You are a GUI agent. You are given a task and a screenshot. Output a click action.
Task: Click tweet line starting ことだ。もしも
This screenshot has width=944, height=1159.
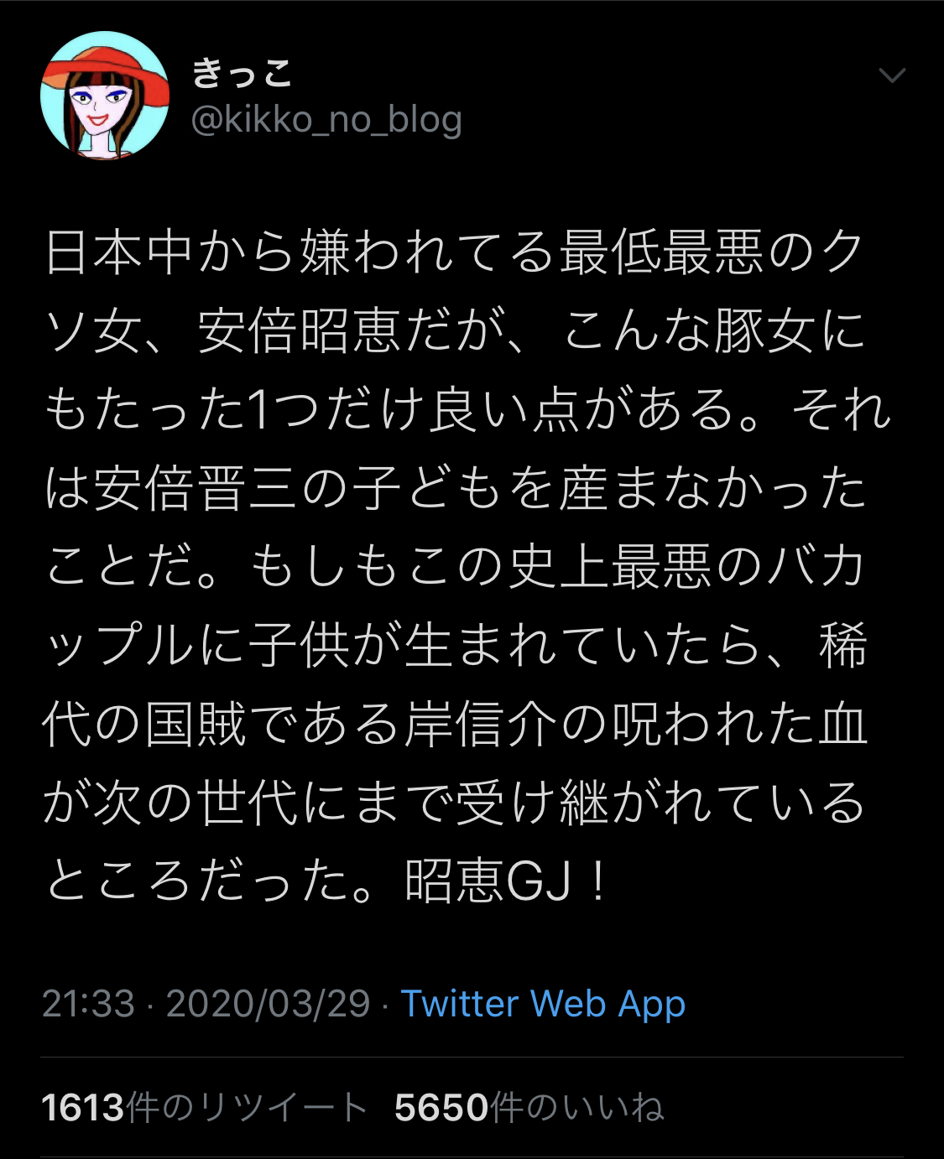(x=454, y=567)
